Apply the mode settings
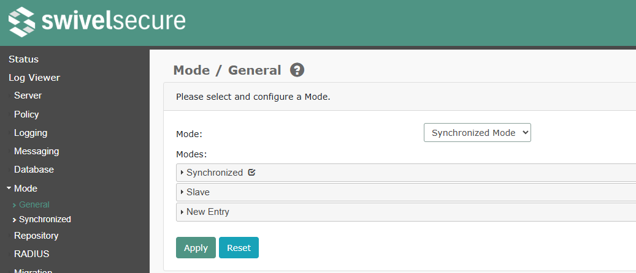 point(196,247)
